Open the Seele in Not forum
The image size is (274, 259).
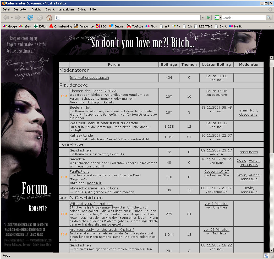click(x=80, y=107)
